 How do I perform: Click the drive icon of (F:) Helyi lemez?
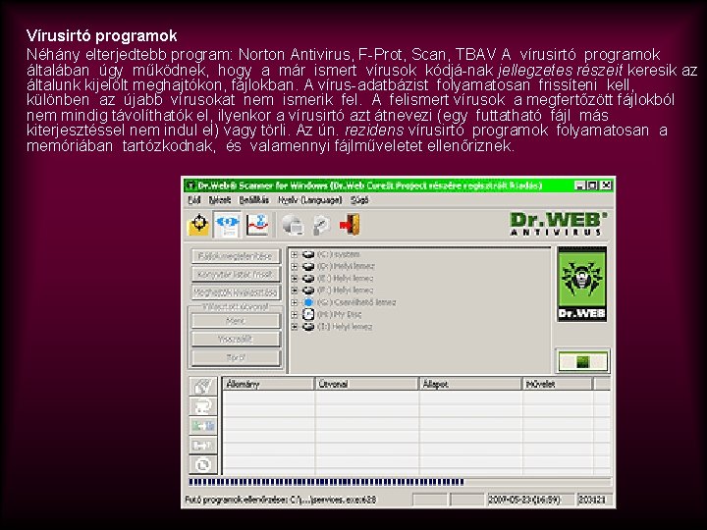[308, 291]
